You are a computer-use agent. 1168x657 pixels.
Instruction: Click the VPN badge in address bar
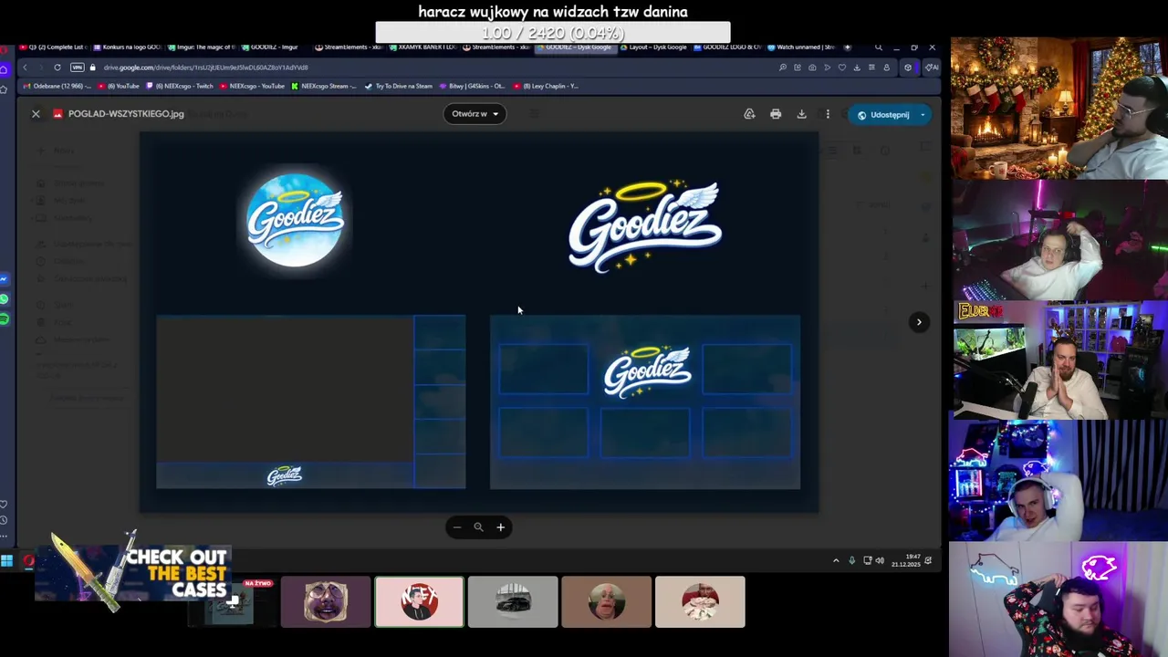[x=77, y=68]
